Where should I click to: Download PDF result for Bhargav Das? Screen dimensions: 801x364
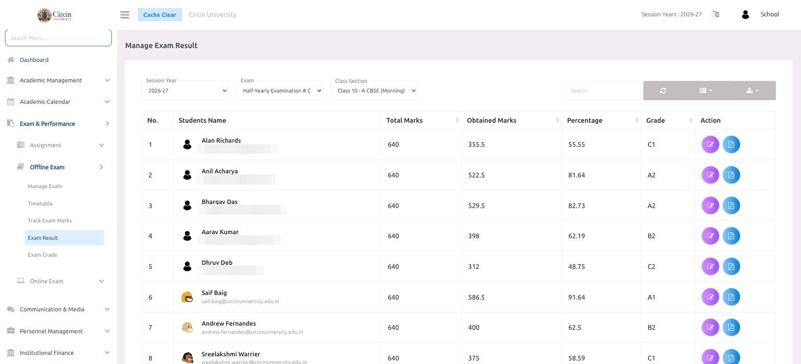point(731,206)
